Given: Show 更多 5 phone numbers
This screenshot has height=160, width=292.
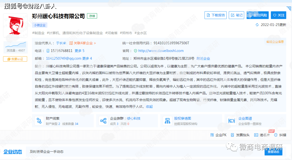Looking at the screenshot, I should (79, 51).
